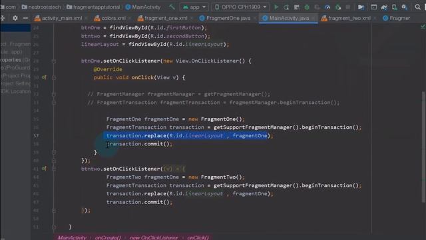Close the fragment_two.xml tab
The height and width of the screenshot is (240, 426).
pyautogui.click(x=375, y=18)
